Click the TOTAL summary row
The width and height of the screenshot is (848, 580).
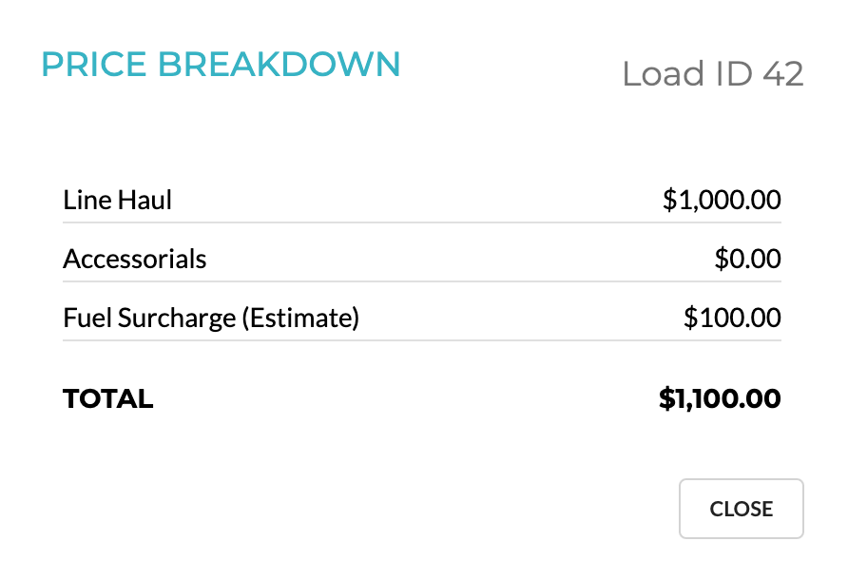click(x=421, y=398)
